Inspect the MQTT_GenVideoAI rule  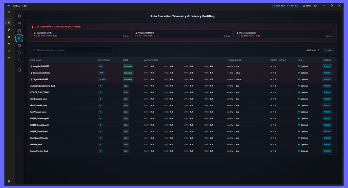[x=327, y=125]
